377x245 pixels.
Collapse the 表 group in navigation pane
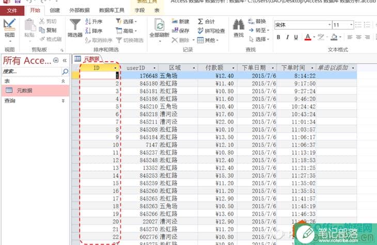[x=63, y=81]
